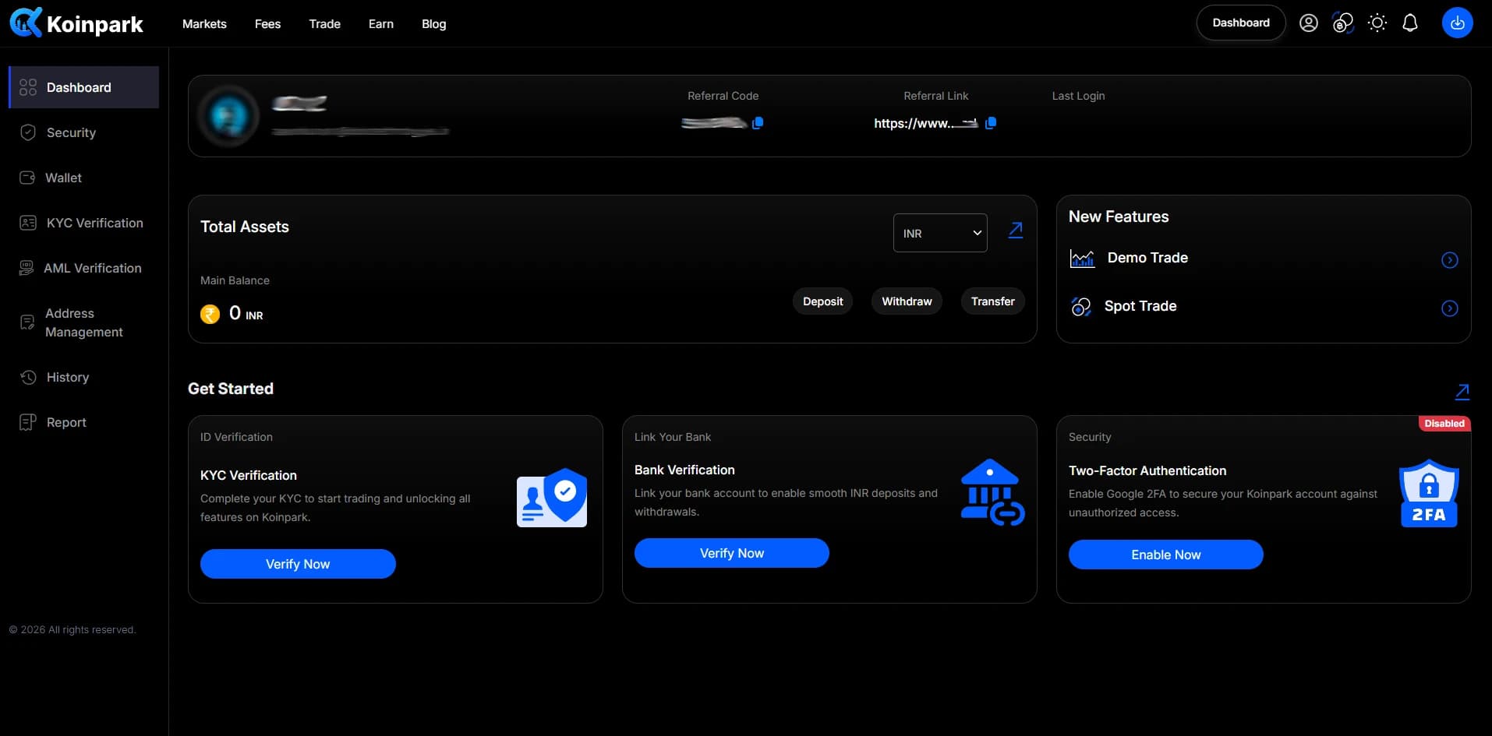This screenshot has height=736, width=1492.
Task: Copy the referral code
Action: [758, 123]
